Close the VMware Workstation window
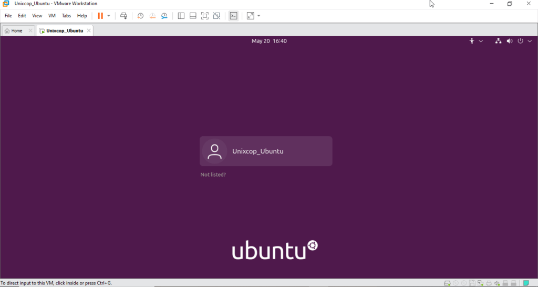Image resolution: width=538 pixels, height=287 pixels. [x=529, y=4]
